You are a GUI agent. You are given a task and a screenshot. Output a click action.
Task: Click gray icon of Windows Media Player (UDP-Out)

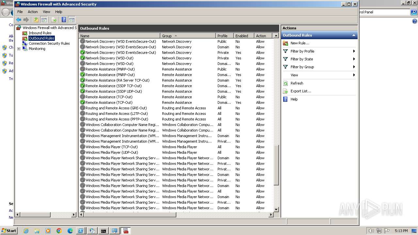[x=82, y=152]
